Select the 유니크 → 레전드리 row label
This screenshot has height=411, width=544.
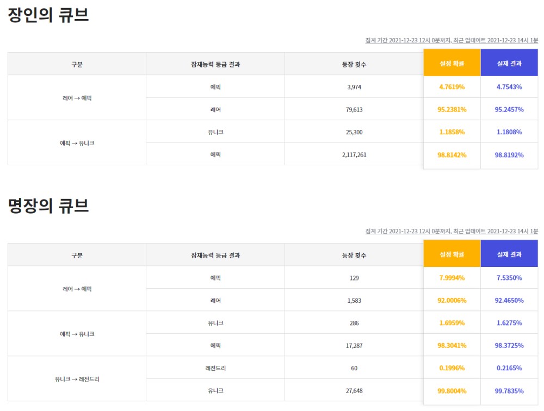click(x=77, y=379)
